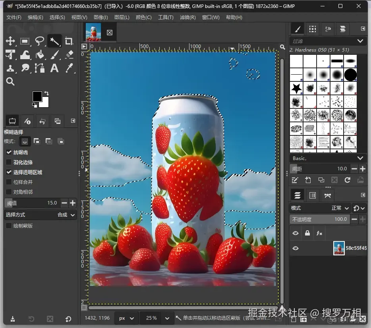This screenshot has width=371, height=328.
Task: Open the zoom percentage 25% dropdown
Action: [x=168, y=318]
